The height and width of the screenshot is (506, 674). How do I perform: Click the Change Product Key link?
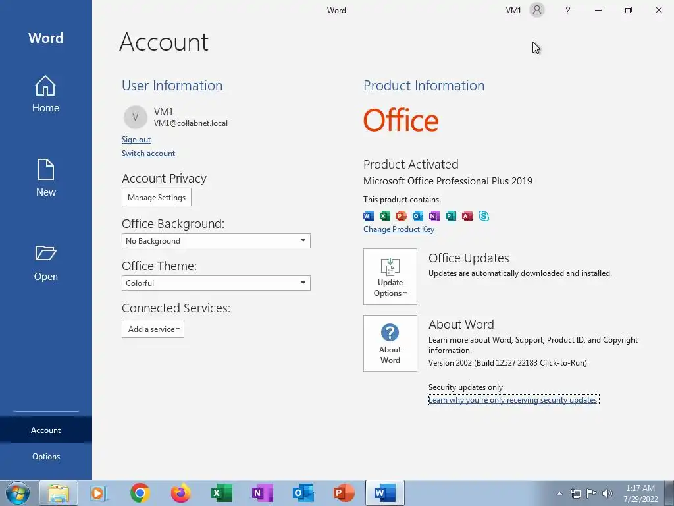pyautogui.click(x=398, y=229)
